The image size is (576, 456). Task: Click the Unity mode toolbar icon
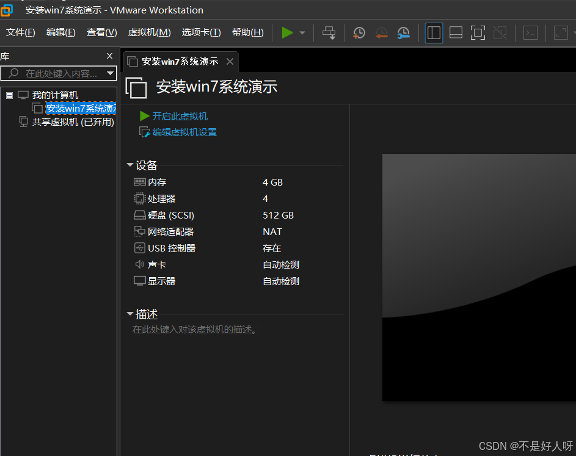pyautogui.click(x=500, y=33)
